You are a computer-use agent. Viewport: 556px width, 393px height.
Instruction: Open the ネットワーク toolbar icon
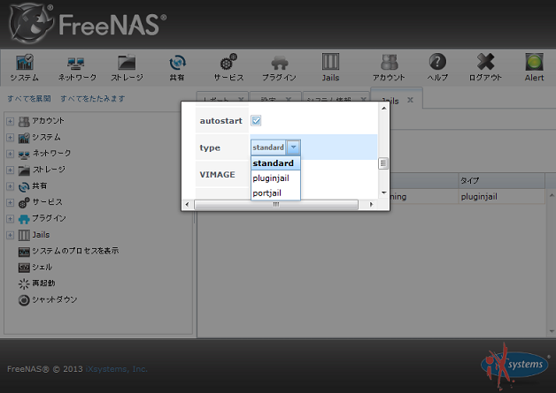[x=77, y=67]
